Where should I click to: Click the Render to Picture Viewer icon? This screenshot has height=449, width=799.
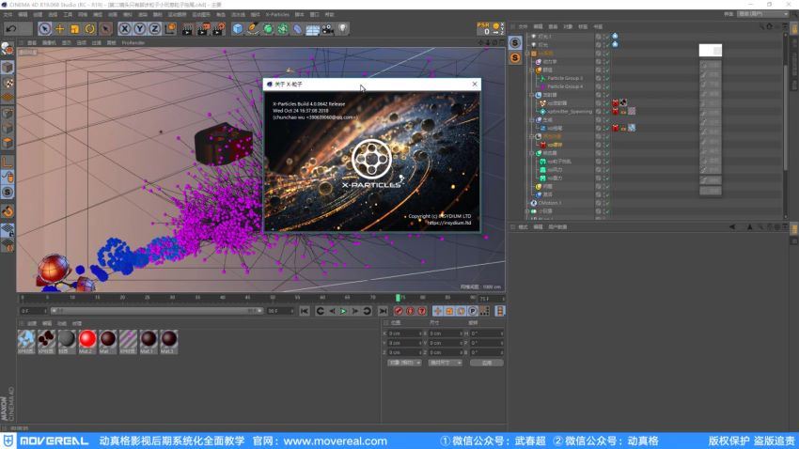click(x=203, y=29)
